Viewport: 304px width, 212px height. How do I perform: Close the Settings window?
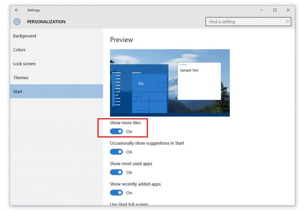point(288,10)
